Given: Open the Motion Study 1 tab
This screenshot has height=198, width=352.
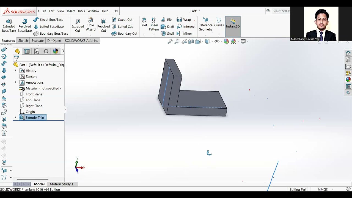Looking at the screenshot, I should pos(61,184).
